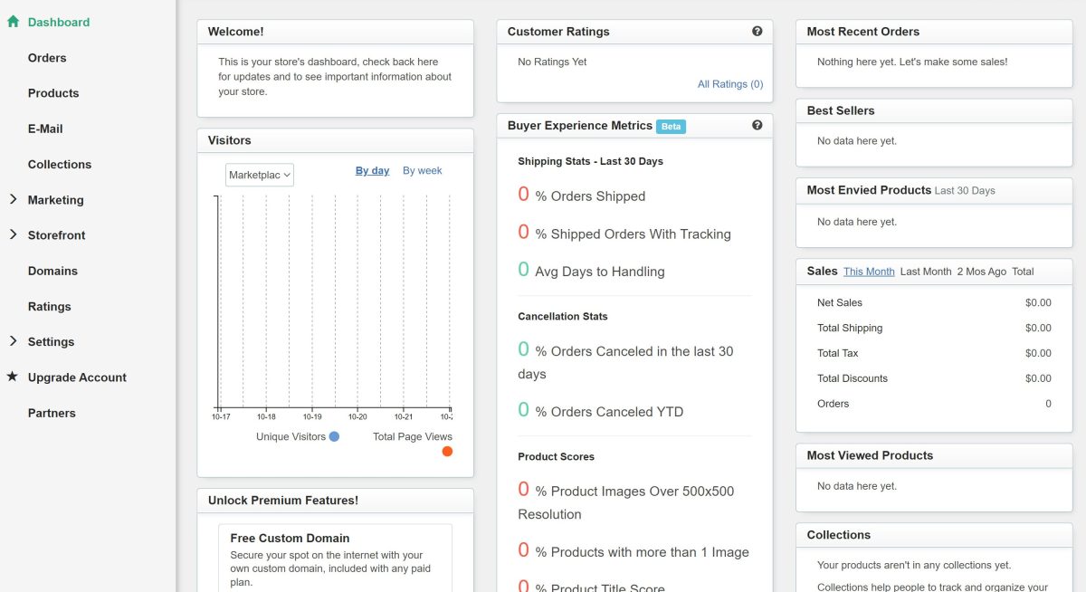Click the Upgrade Account star icon
The image size is (1086, 592).
pyautogui.click(x=12, y=377)
